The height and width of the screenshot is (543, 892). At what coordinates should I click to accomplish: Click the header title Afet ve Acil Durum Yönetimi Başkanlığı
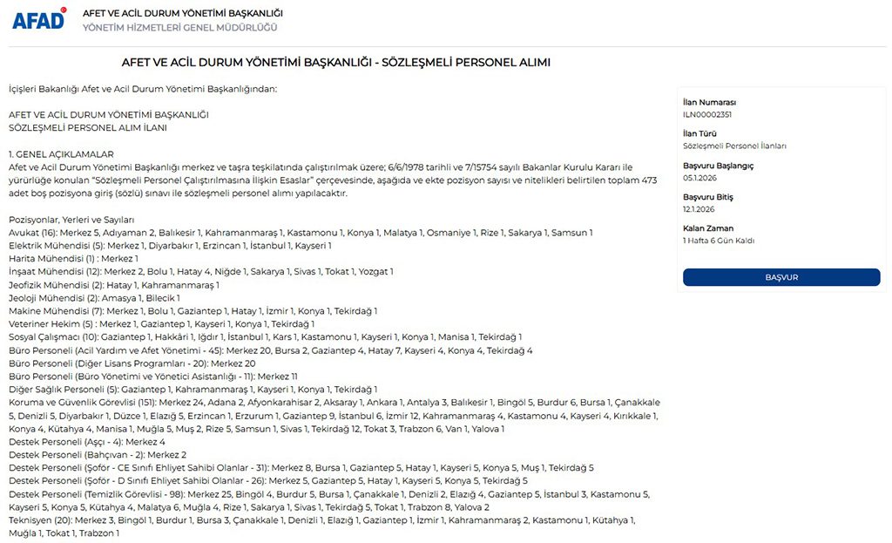tap(182, 13)
